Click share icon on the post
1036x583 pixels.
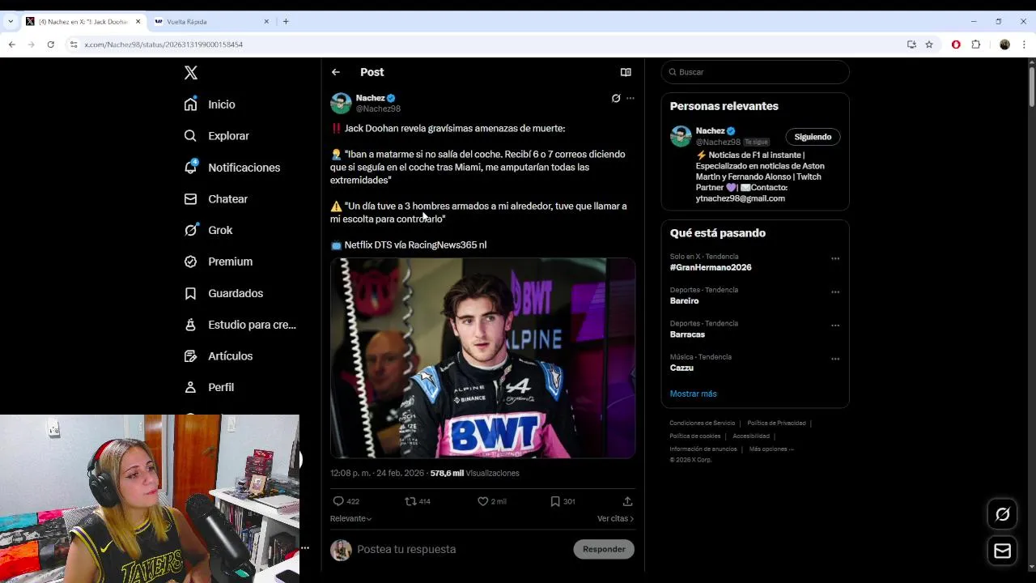[x=627, y=501]
